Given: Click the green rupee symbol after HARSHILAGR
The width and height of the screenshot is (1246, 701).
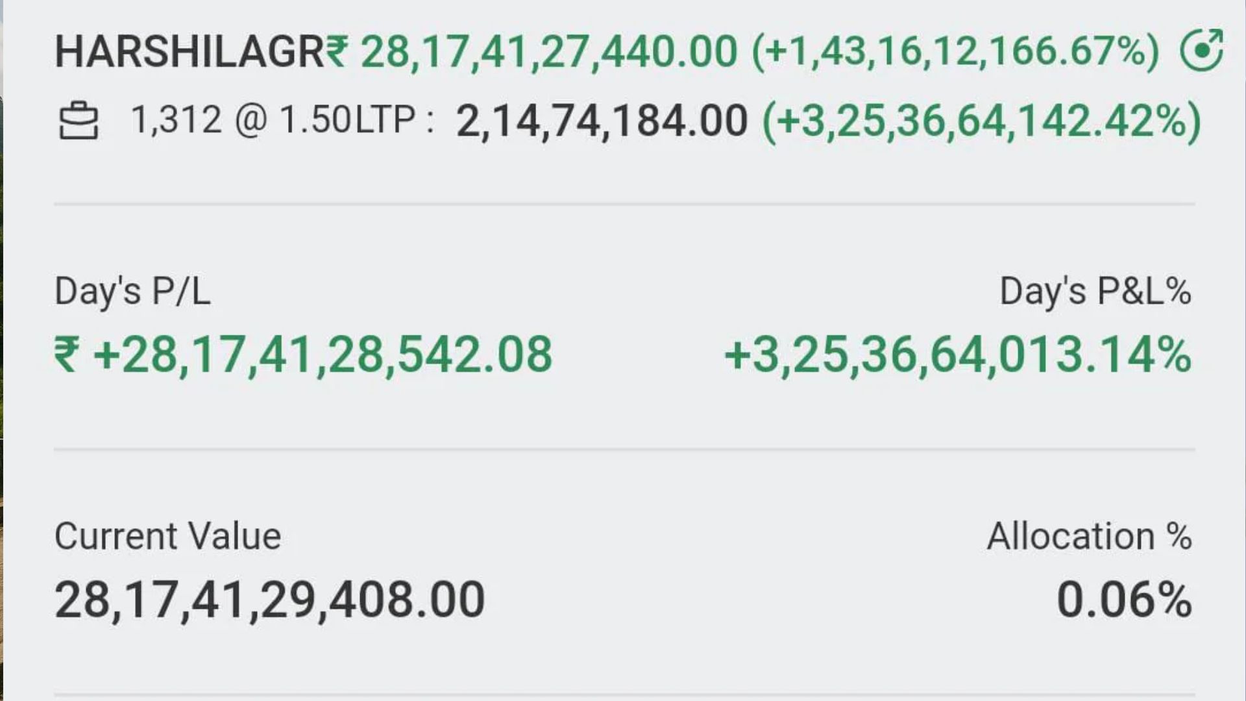Looking at the screenshot, I should tap(337, 51).
